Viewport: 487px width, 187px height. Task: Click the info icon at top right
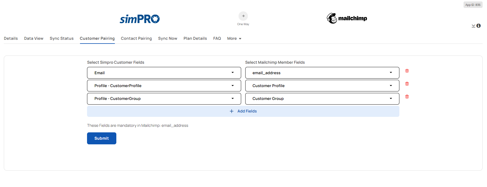tap(479, 26)
